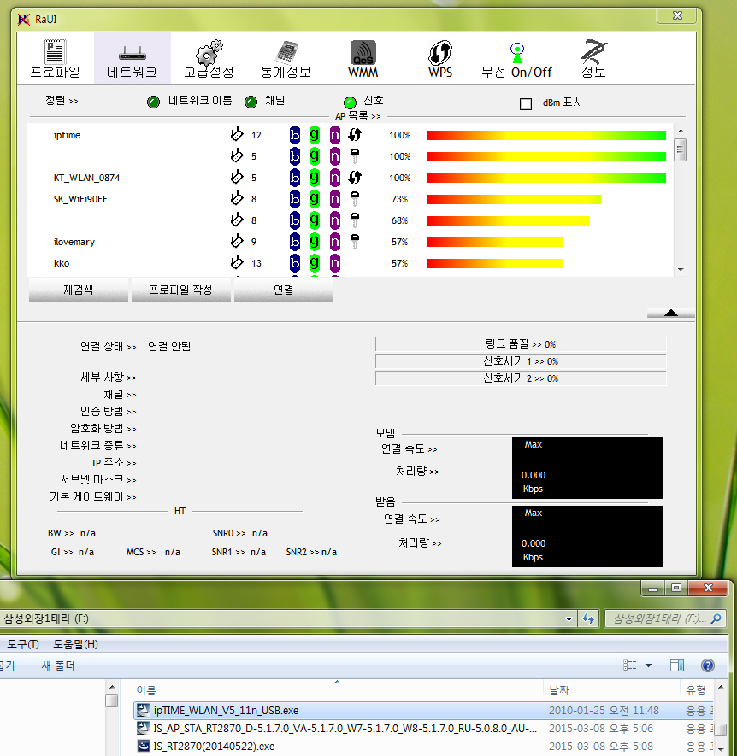
Task: Click Explorer search magnifier icon
Action: [x=716, y=618]
